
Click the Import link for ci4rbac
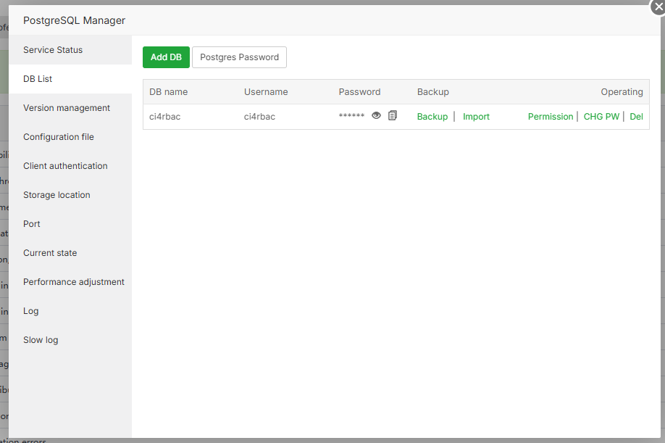tap(476, 116)
